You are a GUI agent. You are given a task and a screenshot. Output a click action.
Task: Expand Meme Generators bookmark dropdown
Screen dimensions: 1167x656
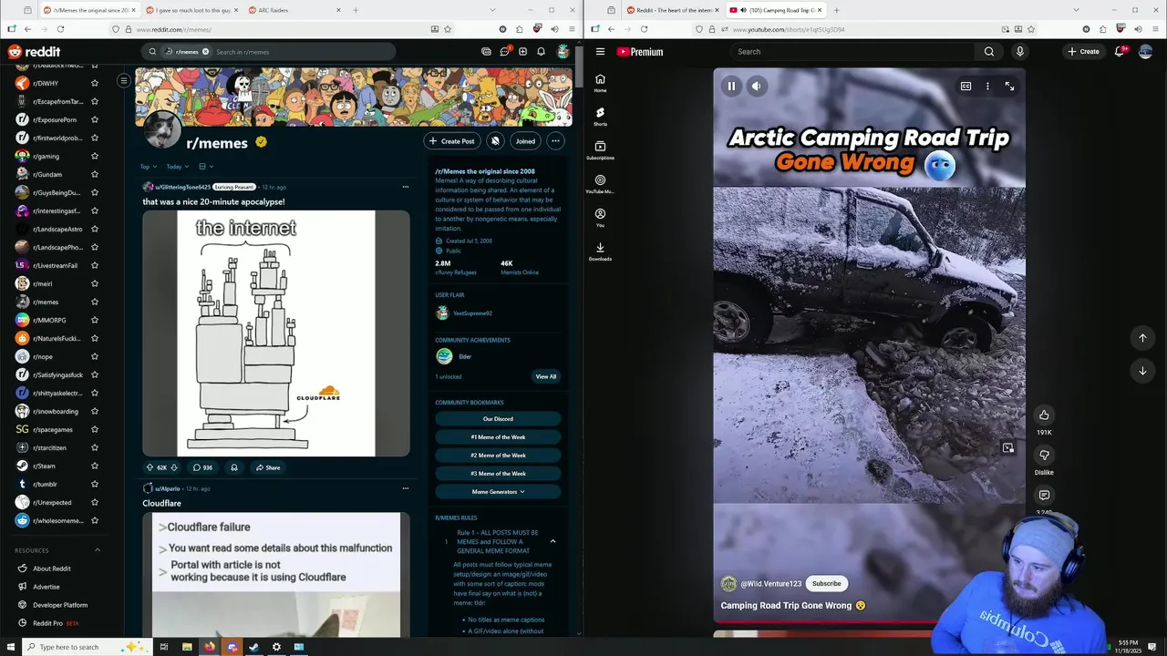(498, 492)
